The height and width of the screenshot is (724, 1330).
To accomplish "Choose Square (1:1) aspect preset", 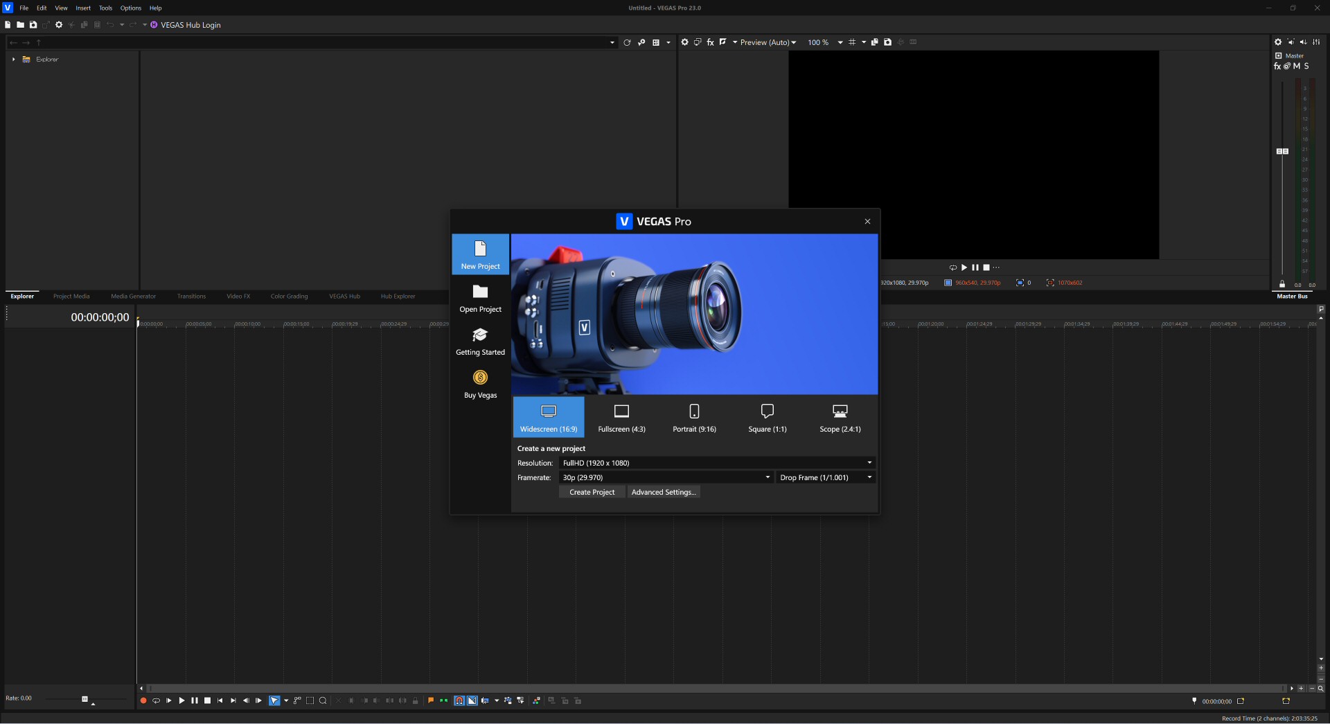I will tap(768, 417).
